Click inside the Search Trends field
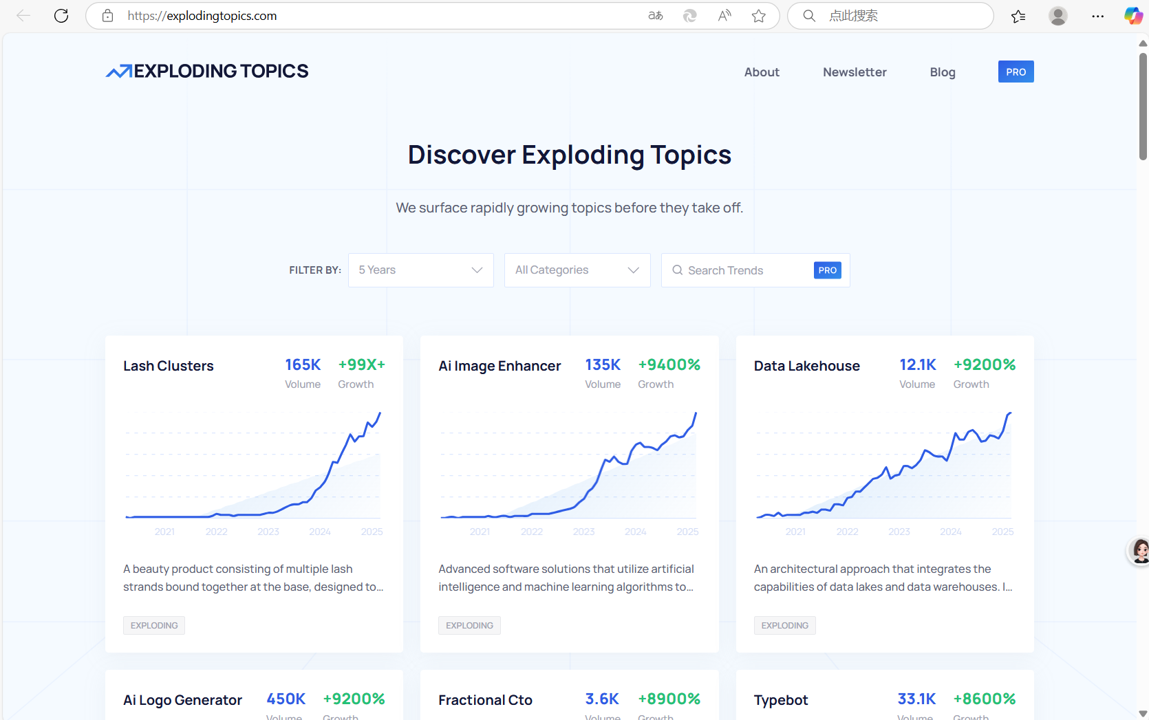This screenshot has width=1149, height=720. pos(755,270)
